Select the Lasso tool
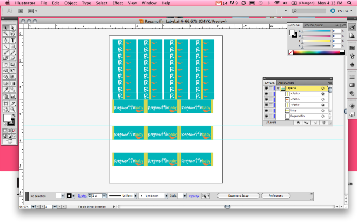 (13, 34)
